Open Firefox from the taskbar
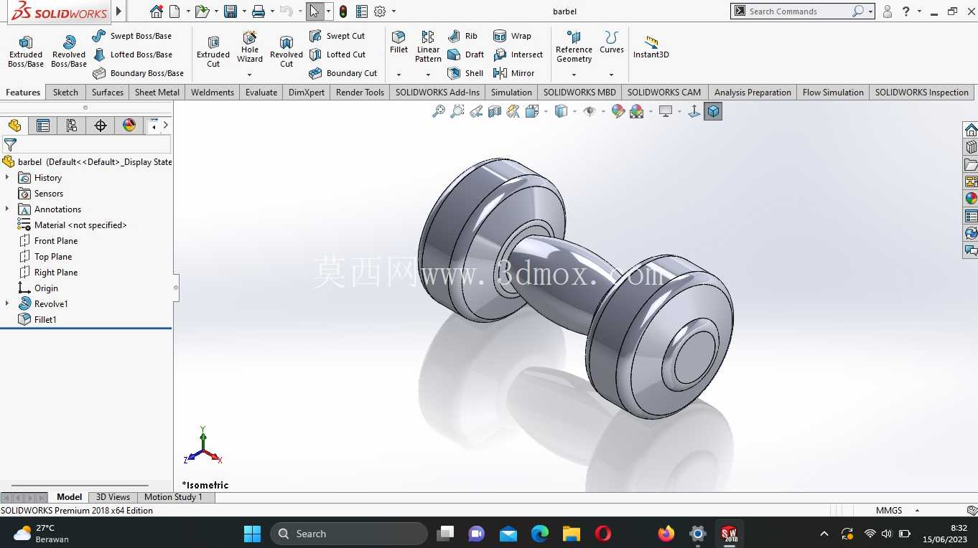The height and width of the screenshot is (548, 978). tap(666, 534)
